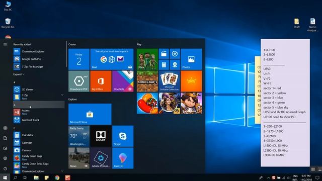Image resolution: width=322 pixels, height=181 pixels.
Task: Open Pictures from Start sidebar
Action: click(5, 148)
